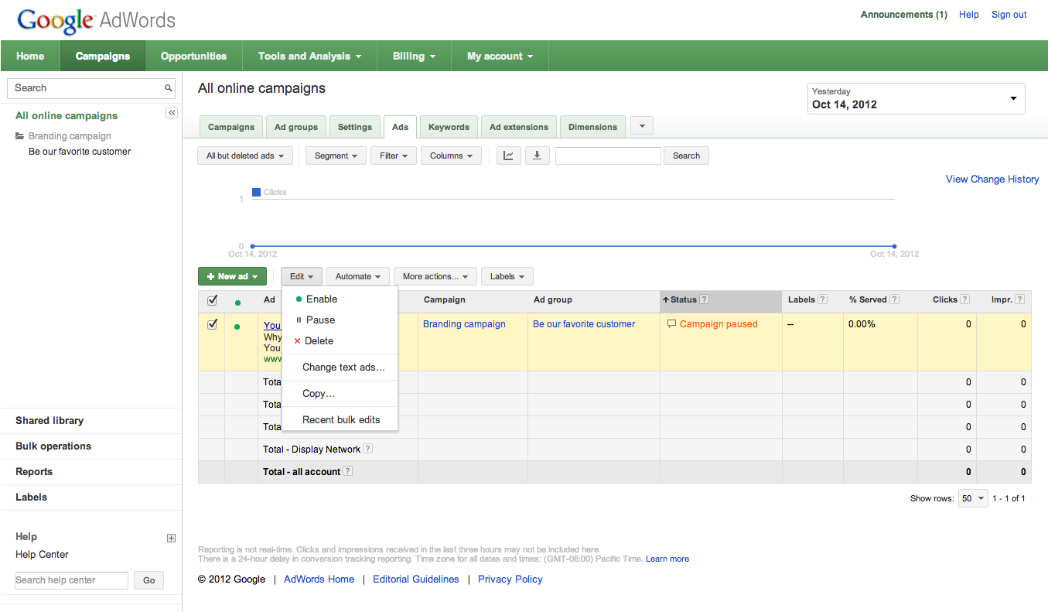Open the Billing menu
This screenshot has width=1048, height=612.
point(414,56)
